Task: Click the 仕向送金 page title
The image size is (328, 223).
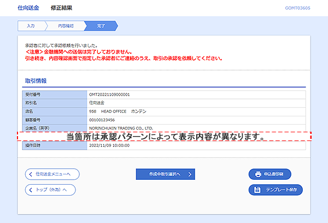Action: [28, 8]
